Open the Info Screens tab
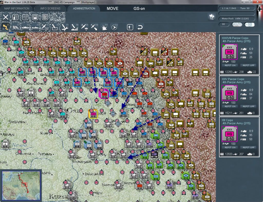 click(50, 8)
